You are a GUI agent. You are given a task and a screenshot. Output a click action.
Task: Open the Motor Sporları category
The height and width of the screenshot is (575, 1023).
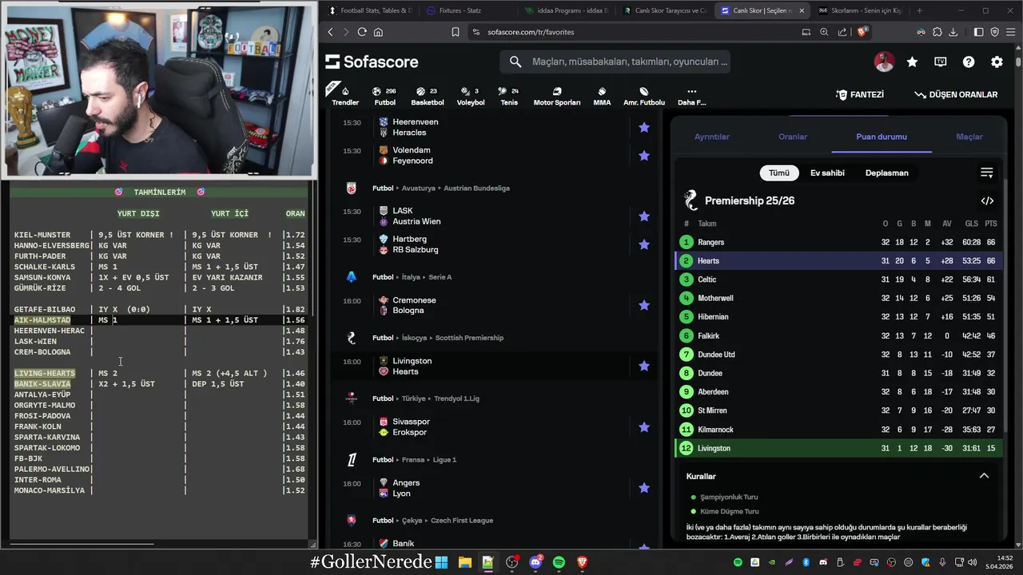(557, 95)
